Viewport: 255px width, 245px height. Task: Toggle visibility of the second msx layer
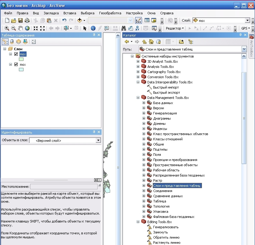tap(16, 65)
